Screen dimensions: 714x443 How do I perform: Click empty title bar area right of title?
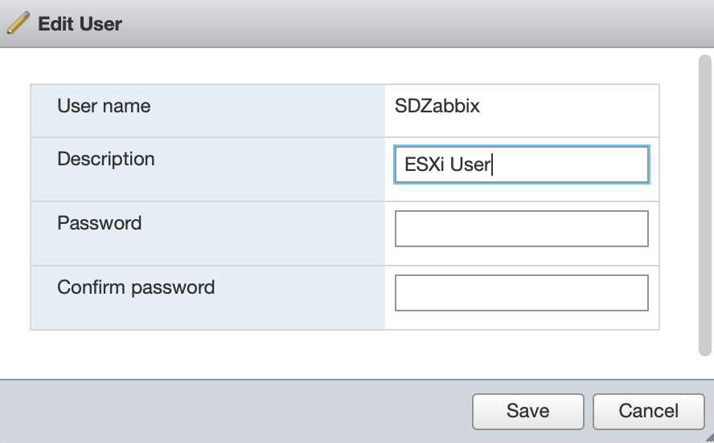click(x=402, y=24)
